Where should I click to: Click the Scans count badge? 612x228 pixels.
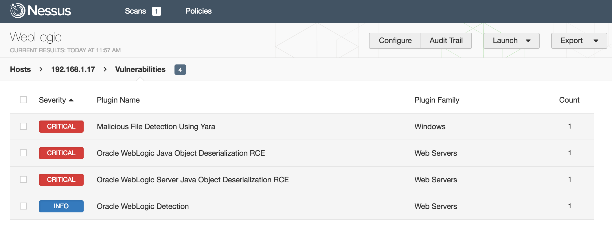pyautogui.click(x=156, y=11)
